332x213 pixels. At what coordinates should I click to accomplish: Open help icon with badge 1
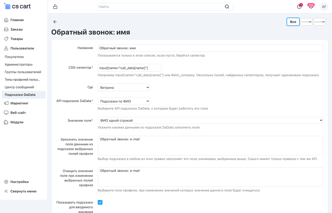point(299,7)
